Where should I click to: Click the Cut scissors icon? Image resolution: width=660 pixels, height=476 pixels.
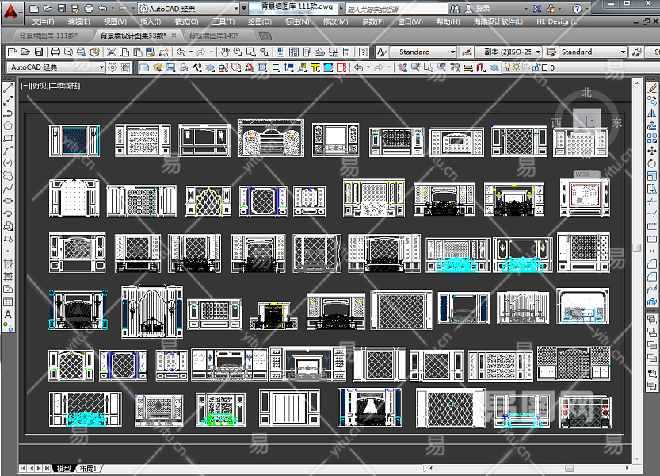pos(112,52)
